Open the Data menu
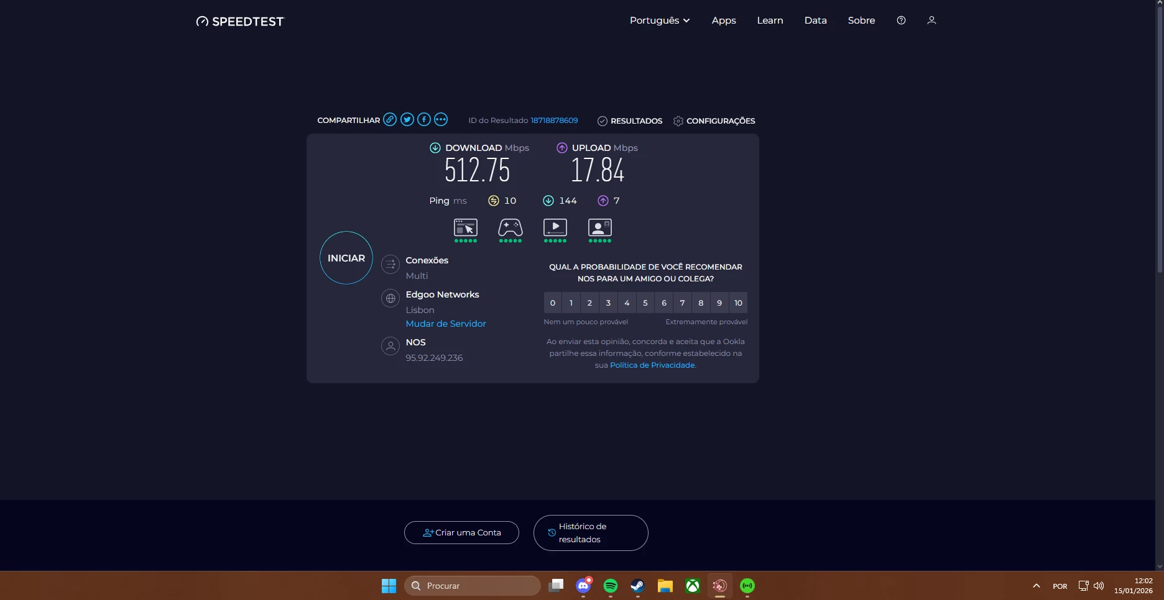Screen dimensions: 1164x600 point(816,20)
